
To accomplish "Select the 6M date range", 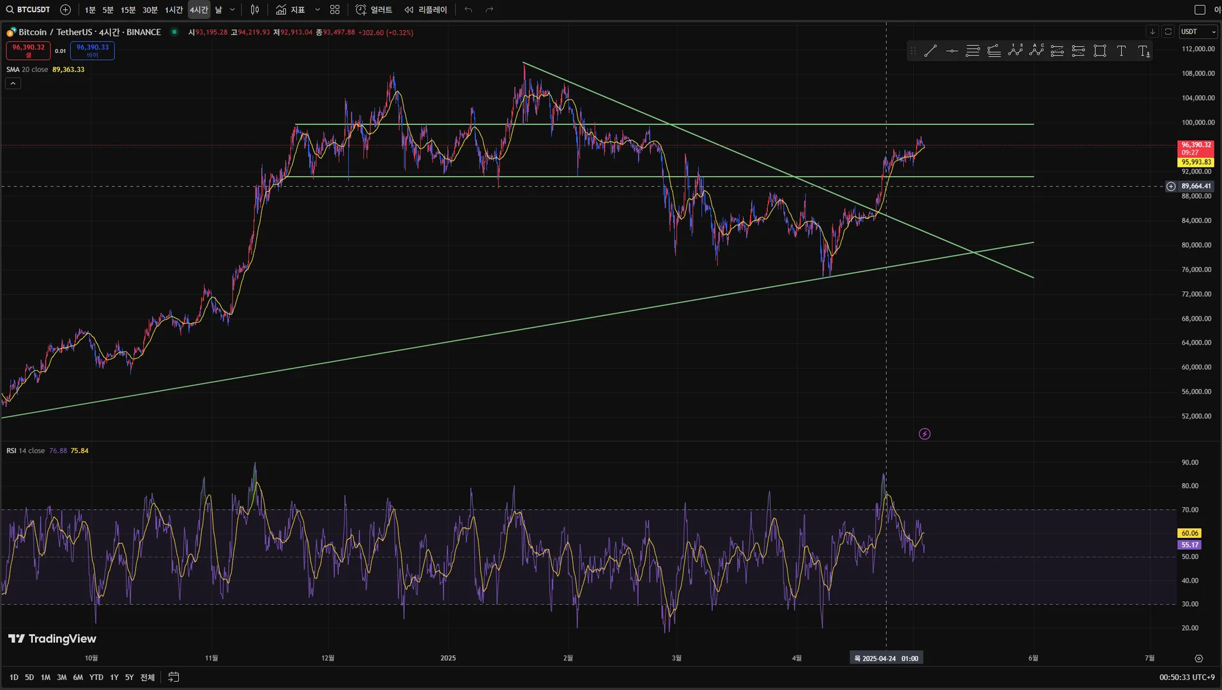I will point(78,677).
